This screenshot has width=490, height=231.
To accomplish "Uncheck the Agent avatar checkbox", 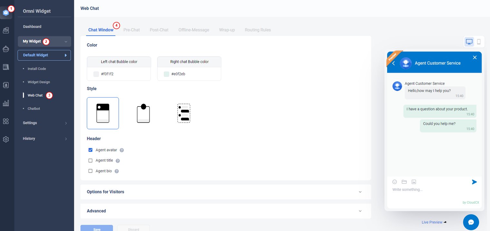I will pos(91,150).
